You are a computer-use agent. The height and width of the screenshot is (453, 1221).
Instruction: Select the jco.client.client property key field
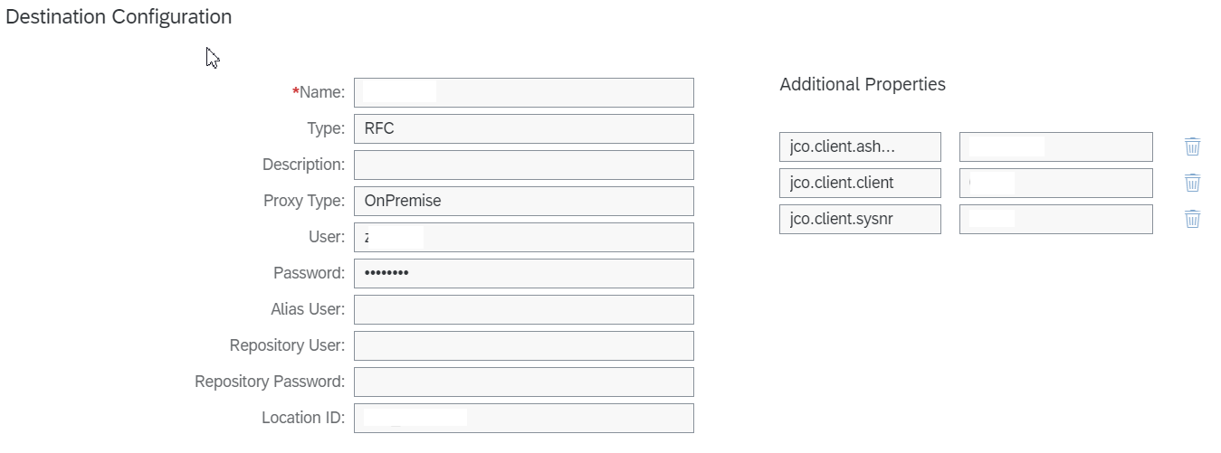click(x=860, y=183)
